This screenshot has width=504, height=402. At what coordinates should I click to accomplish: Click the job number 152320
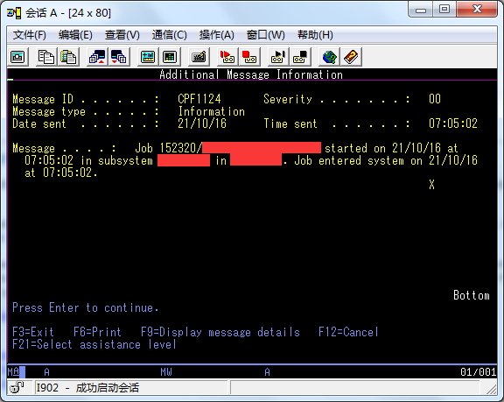178,148
